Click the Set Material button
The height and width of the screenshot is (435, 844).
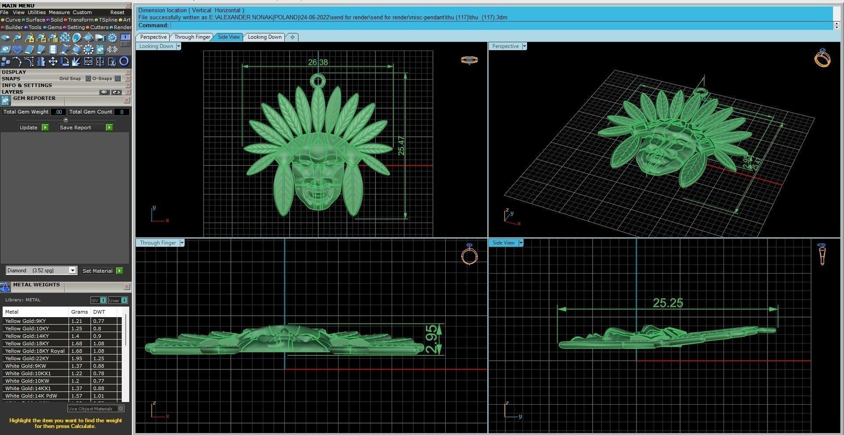click(x=102, y=271)
